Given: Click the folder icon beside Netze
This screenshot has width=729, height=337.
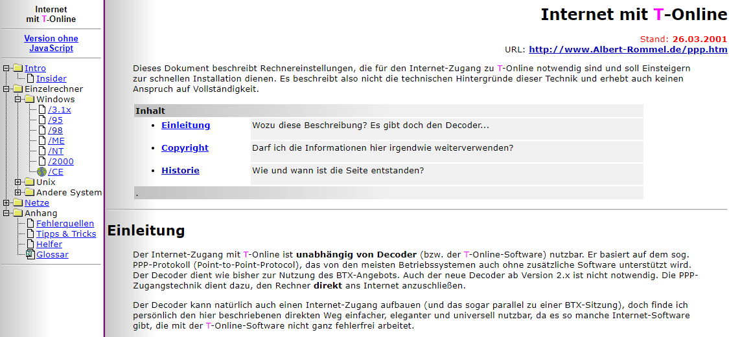Looking at the screenshot, I should (17, 203).
